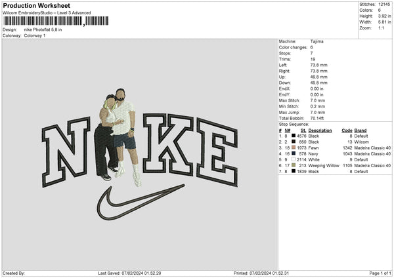Click the 'Created By:' footer label
The image size is (394, 278).
[x=14, y=273]
